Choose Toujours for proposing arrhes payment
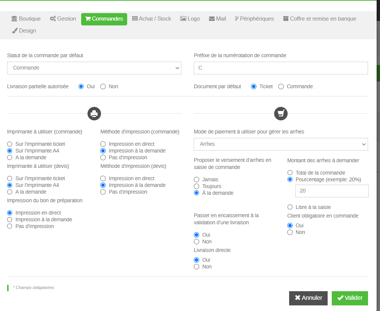380x311 pixels. 196,186
